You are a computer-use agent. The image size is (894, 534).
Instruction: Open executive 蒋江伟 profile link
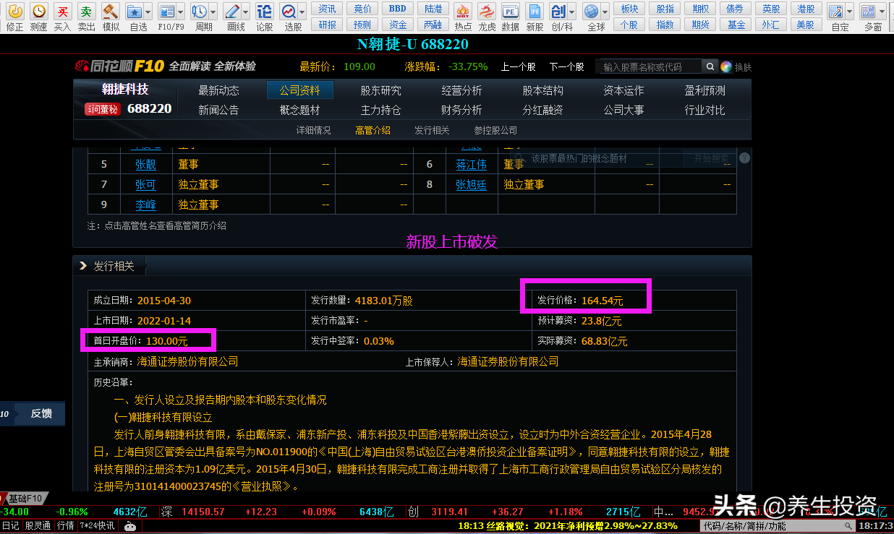tap(471, 164)
